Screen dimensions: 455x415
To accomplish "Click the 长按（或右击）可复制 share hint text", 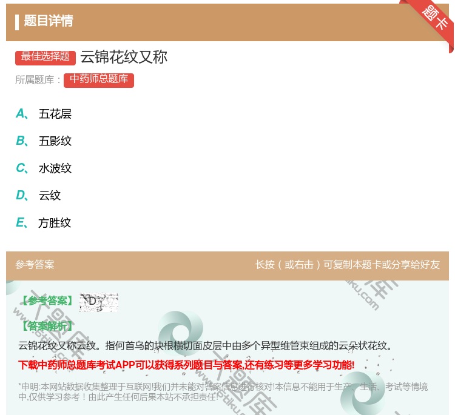I will (x=348, y=265).
